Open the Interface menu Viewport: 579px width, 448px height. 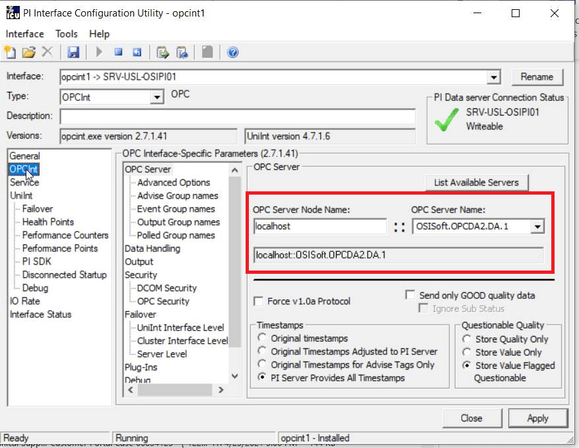[24, 34]
